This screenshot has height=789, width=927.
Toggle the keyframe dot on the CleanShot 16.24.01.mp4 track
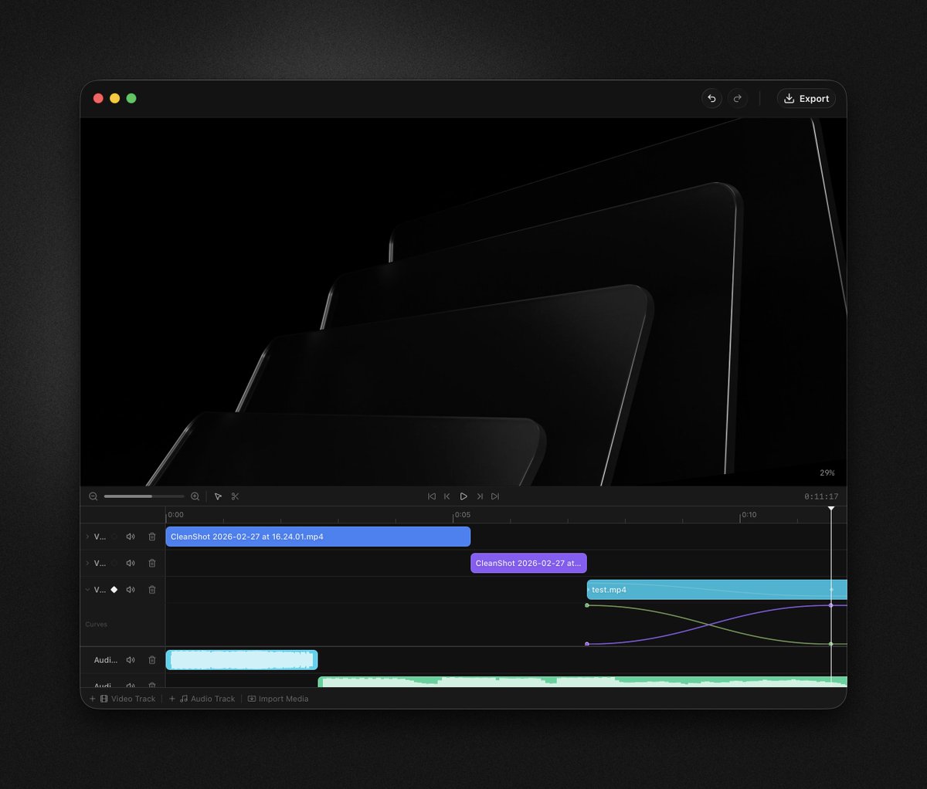click(114, 537)
